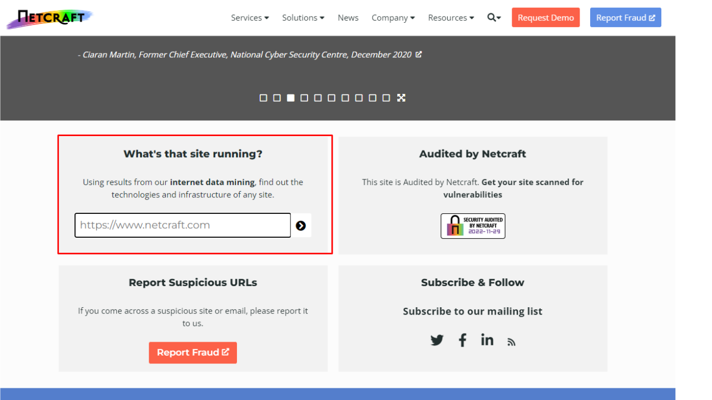Image resolution: width=712 pixels, height=400 pixels.
Task: Open the News menu item
Action: (348, 18)
